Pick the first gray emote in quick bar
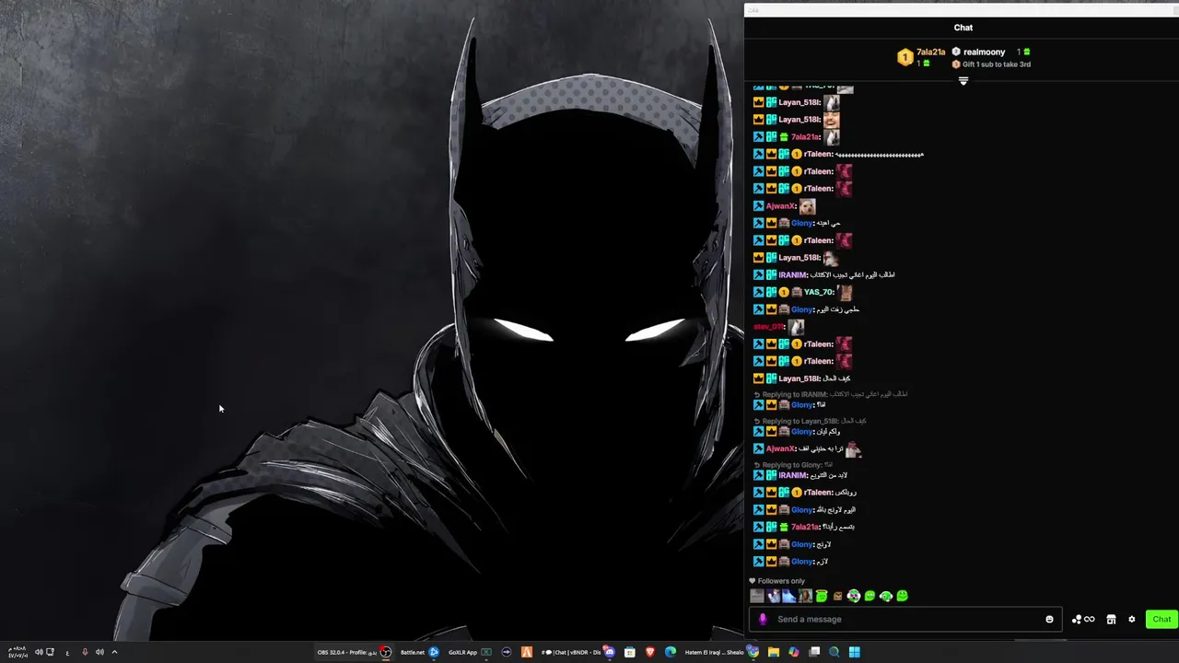The height and width of the screenshot is (663, 1179). click(x=757, y=596)
